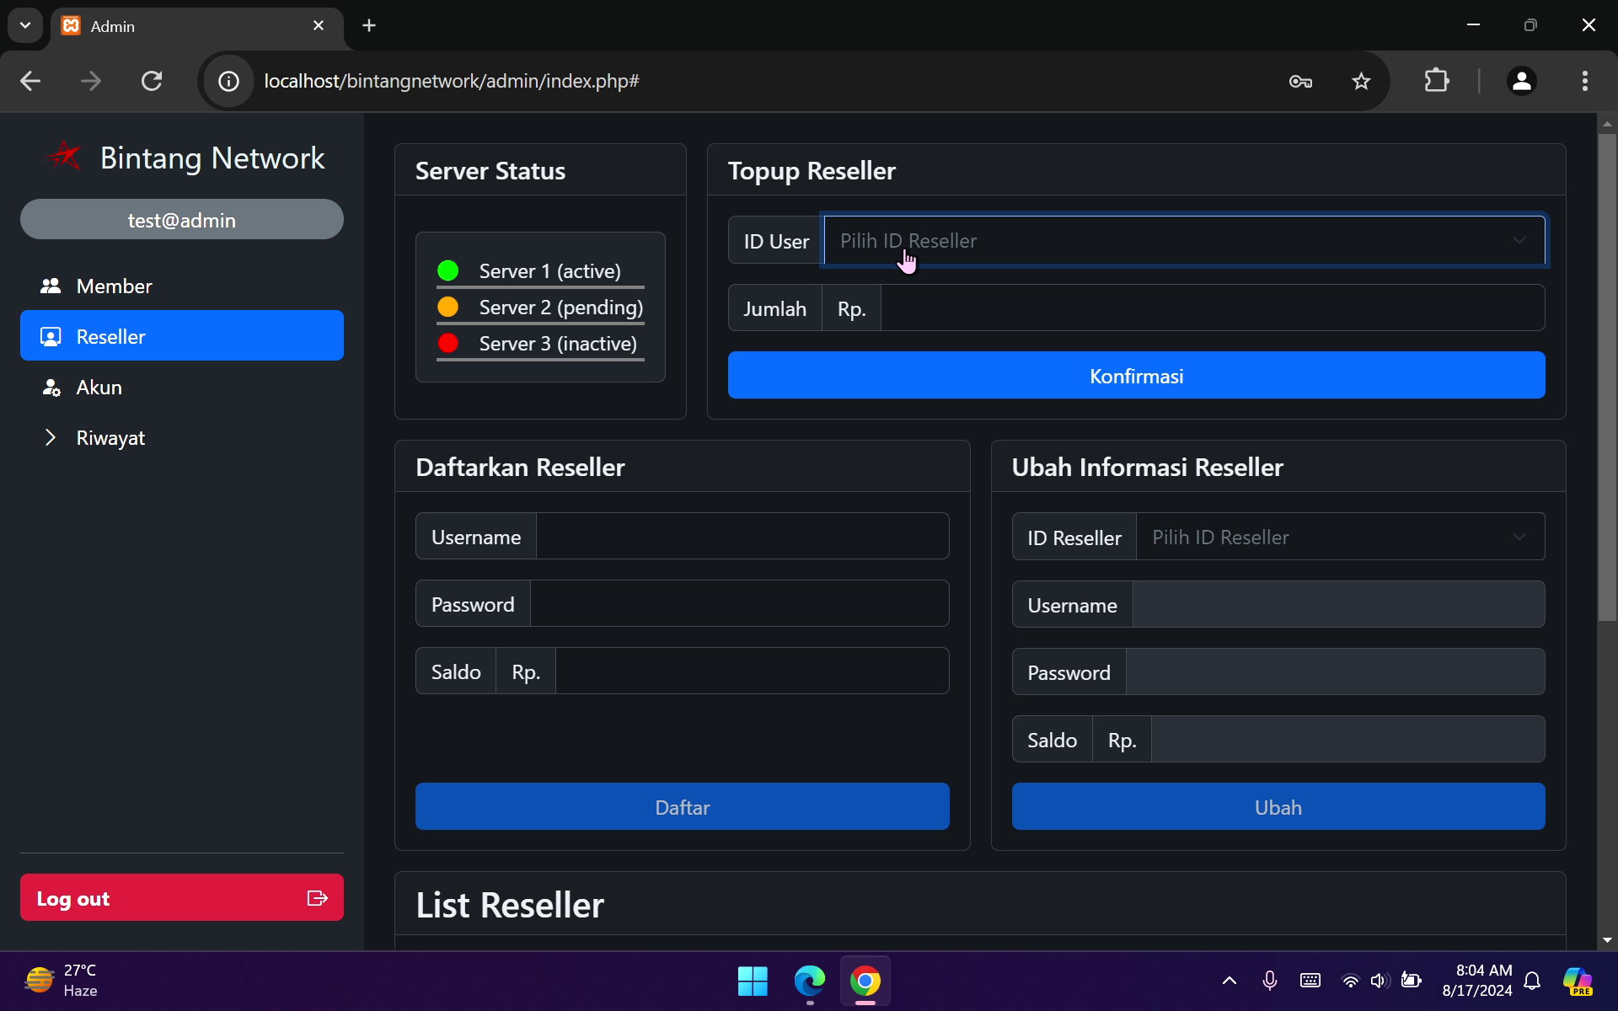1618x1011 pixels.
Task: Open the notifications bell icon
Action: click(1533, 981)
